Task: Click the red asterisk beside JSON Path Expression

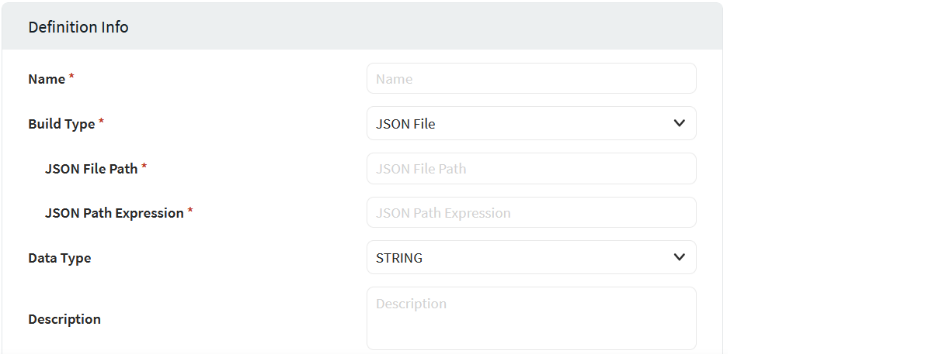Action: point(190,211)
